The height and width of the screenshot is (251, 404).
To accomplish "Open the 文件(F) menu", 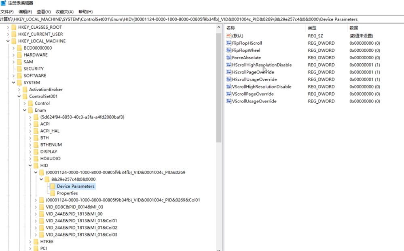I will pos(7,12).
